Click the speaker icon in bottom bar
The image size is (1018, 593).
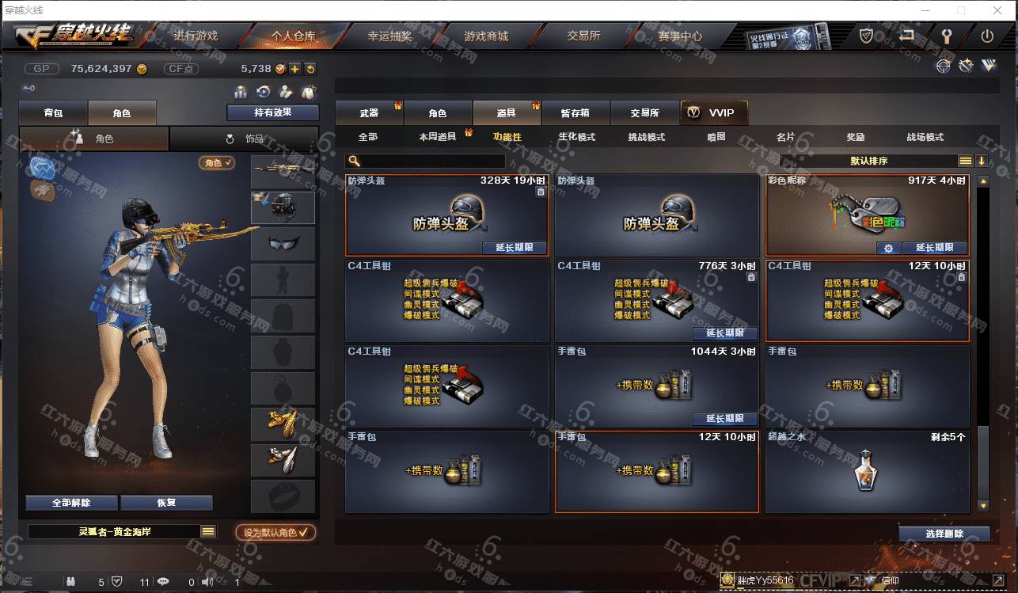[x=207, y=582]
